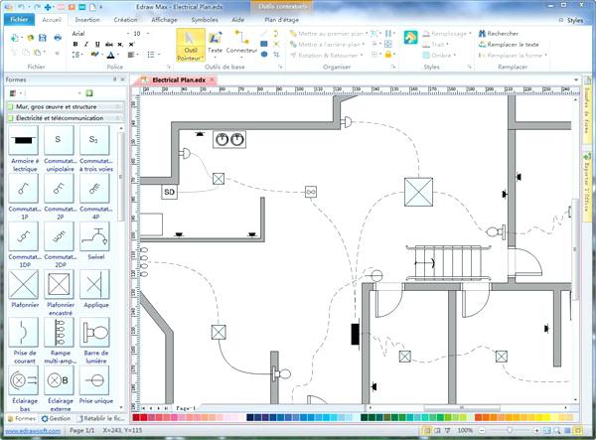This screenshot has width=596, height=440.
Task: Select the Commutateur 1DP symbol
Action: click(x=24, y=236)
